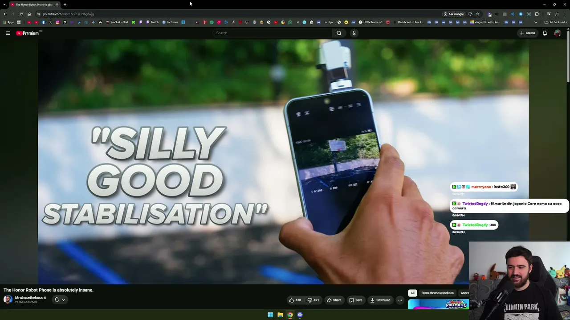Open recommended video thumbnail with Prismatic
Screen dimensions: 570x320
tap(438, 304)
